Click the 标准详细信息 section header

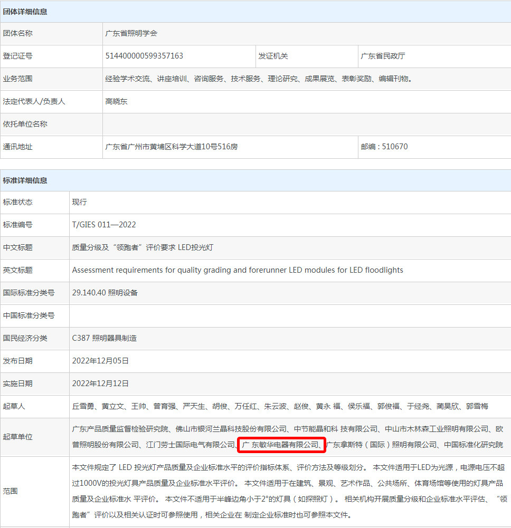click(25, 180)
